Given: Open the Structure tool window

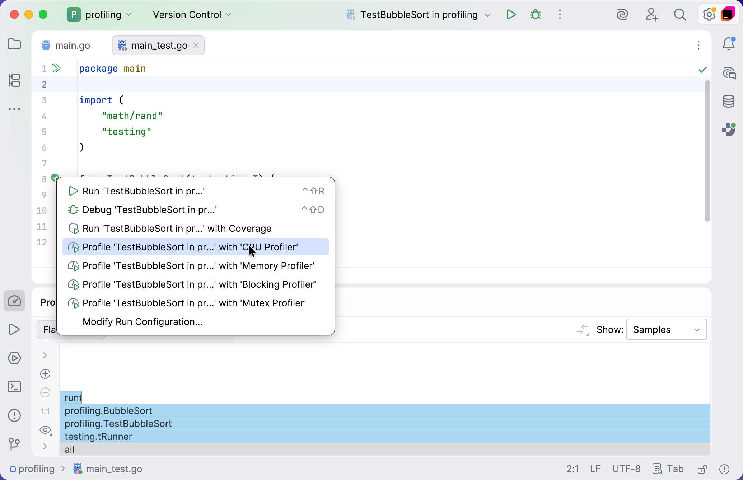Looking at the screenshot, I should (x=14, y=81).
